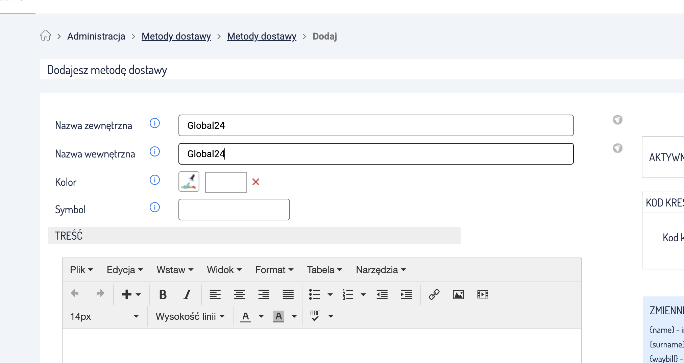Insert media with the film icon
The image size is (684, 363).
483,294
